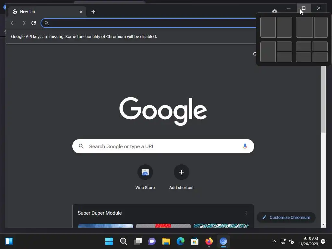Open the Chat app on taskbar
The height and width of the screenshot is (249, 332).
pyautogui.click(x=152, y=241)
